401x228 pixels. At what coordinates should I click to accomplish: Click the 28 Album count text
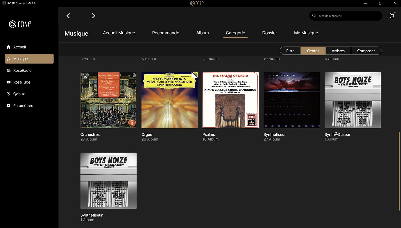[x=150, y=139]
